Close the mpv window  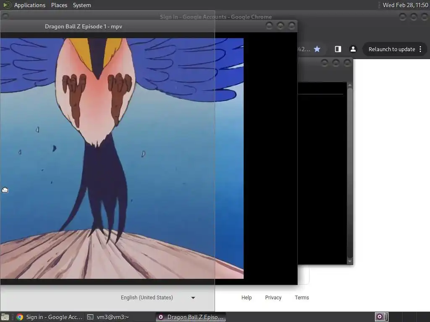coord(291,26)
